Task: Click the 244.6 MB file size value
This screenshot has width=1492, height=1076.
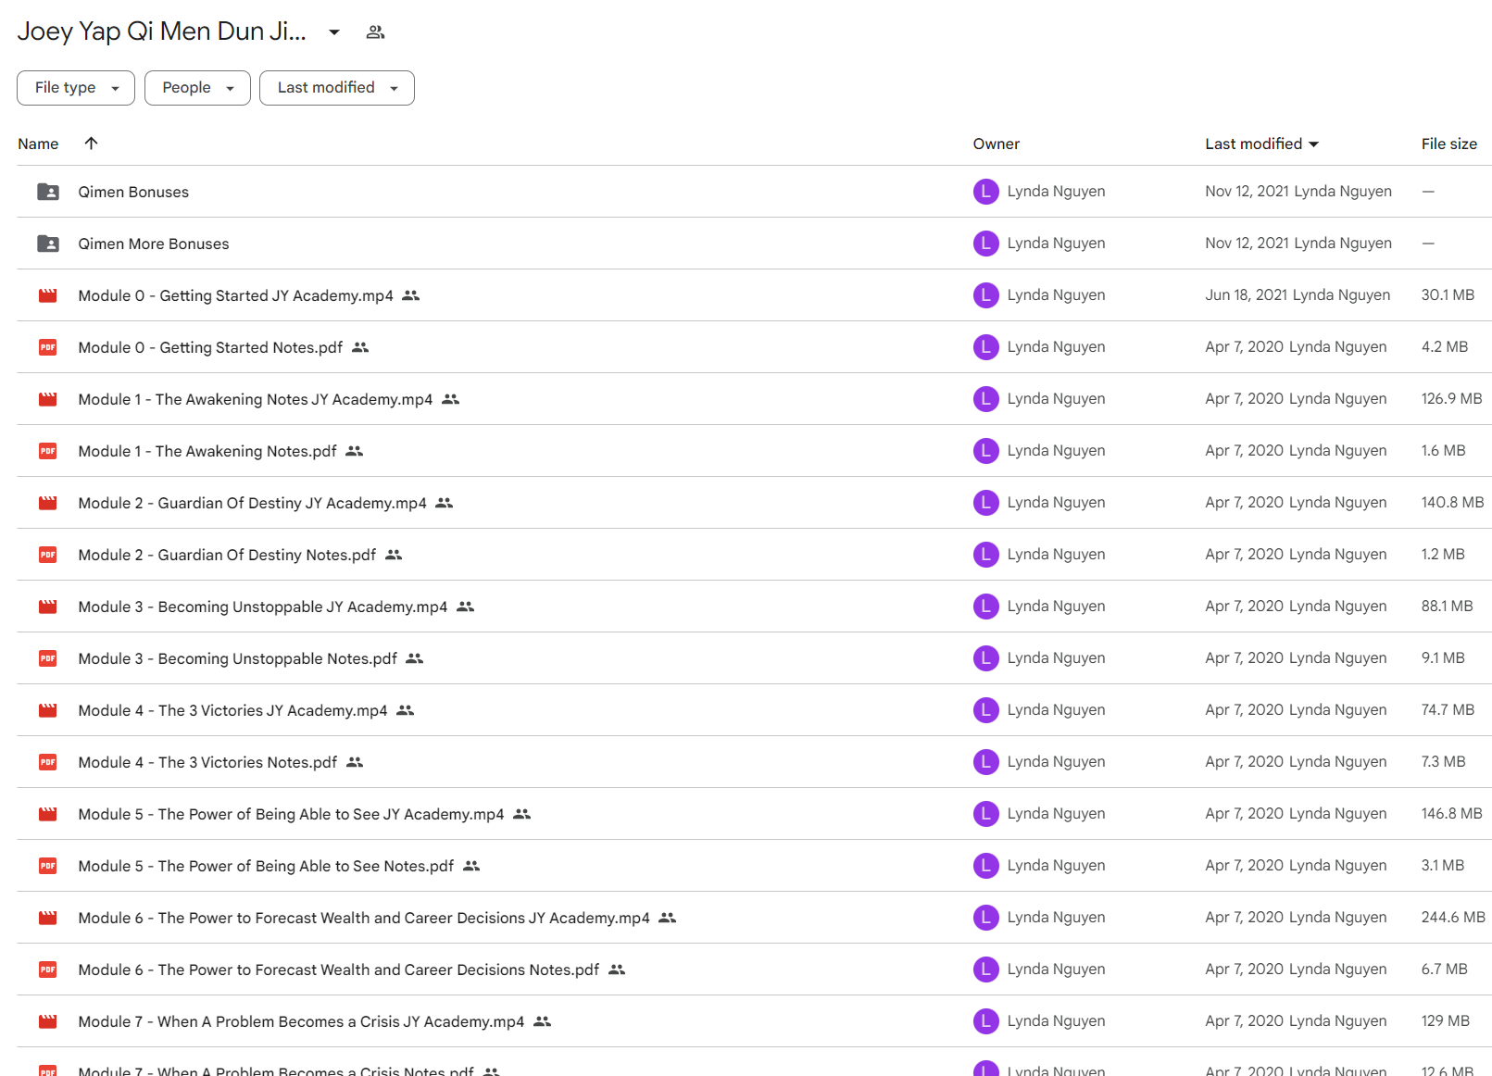Action: (1453, 917)
